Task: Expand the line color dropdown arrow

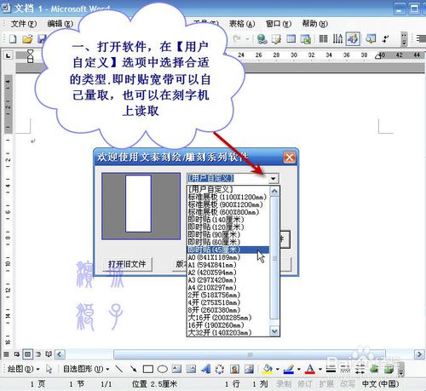Action: (299, 369)
